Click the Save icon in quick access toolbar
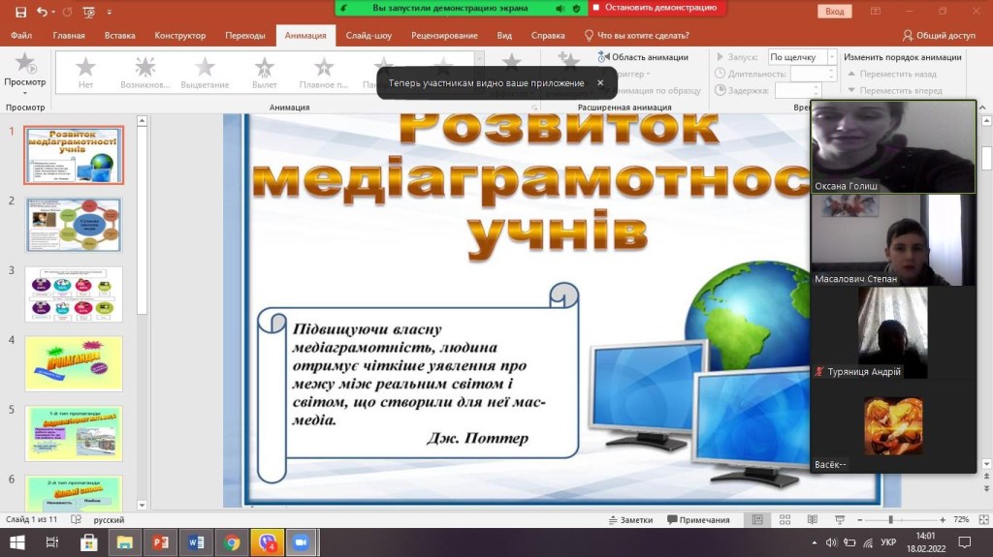 point(20,12)
